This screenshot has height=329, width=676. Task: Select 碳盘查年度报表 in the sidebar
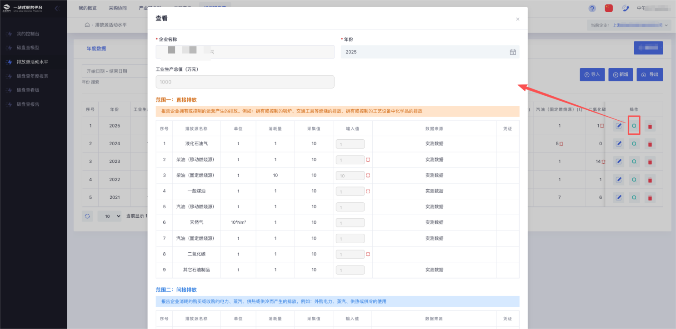point(32,76)
